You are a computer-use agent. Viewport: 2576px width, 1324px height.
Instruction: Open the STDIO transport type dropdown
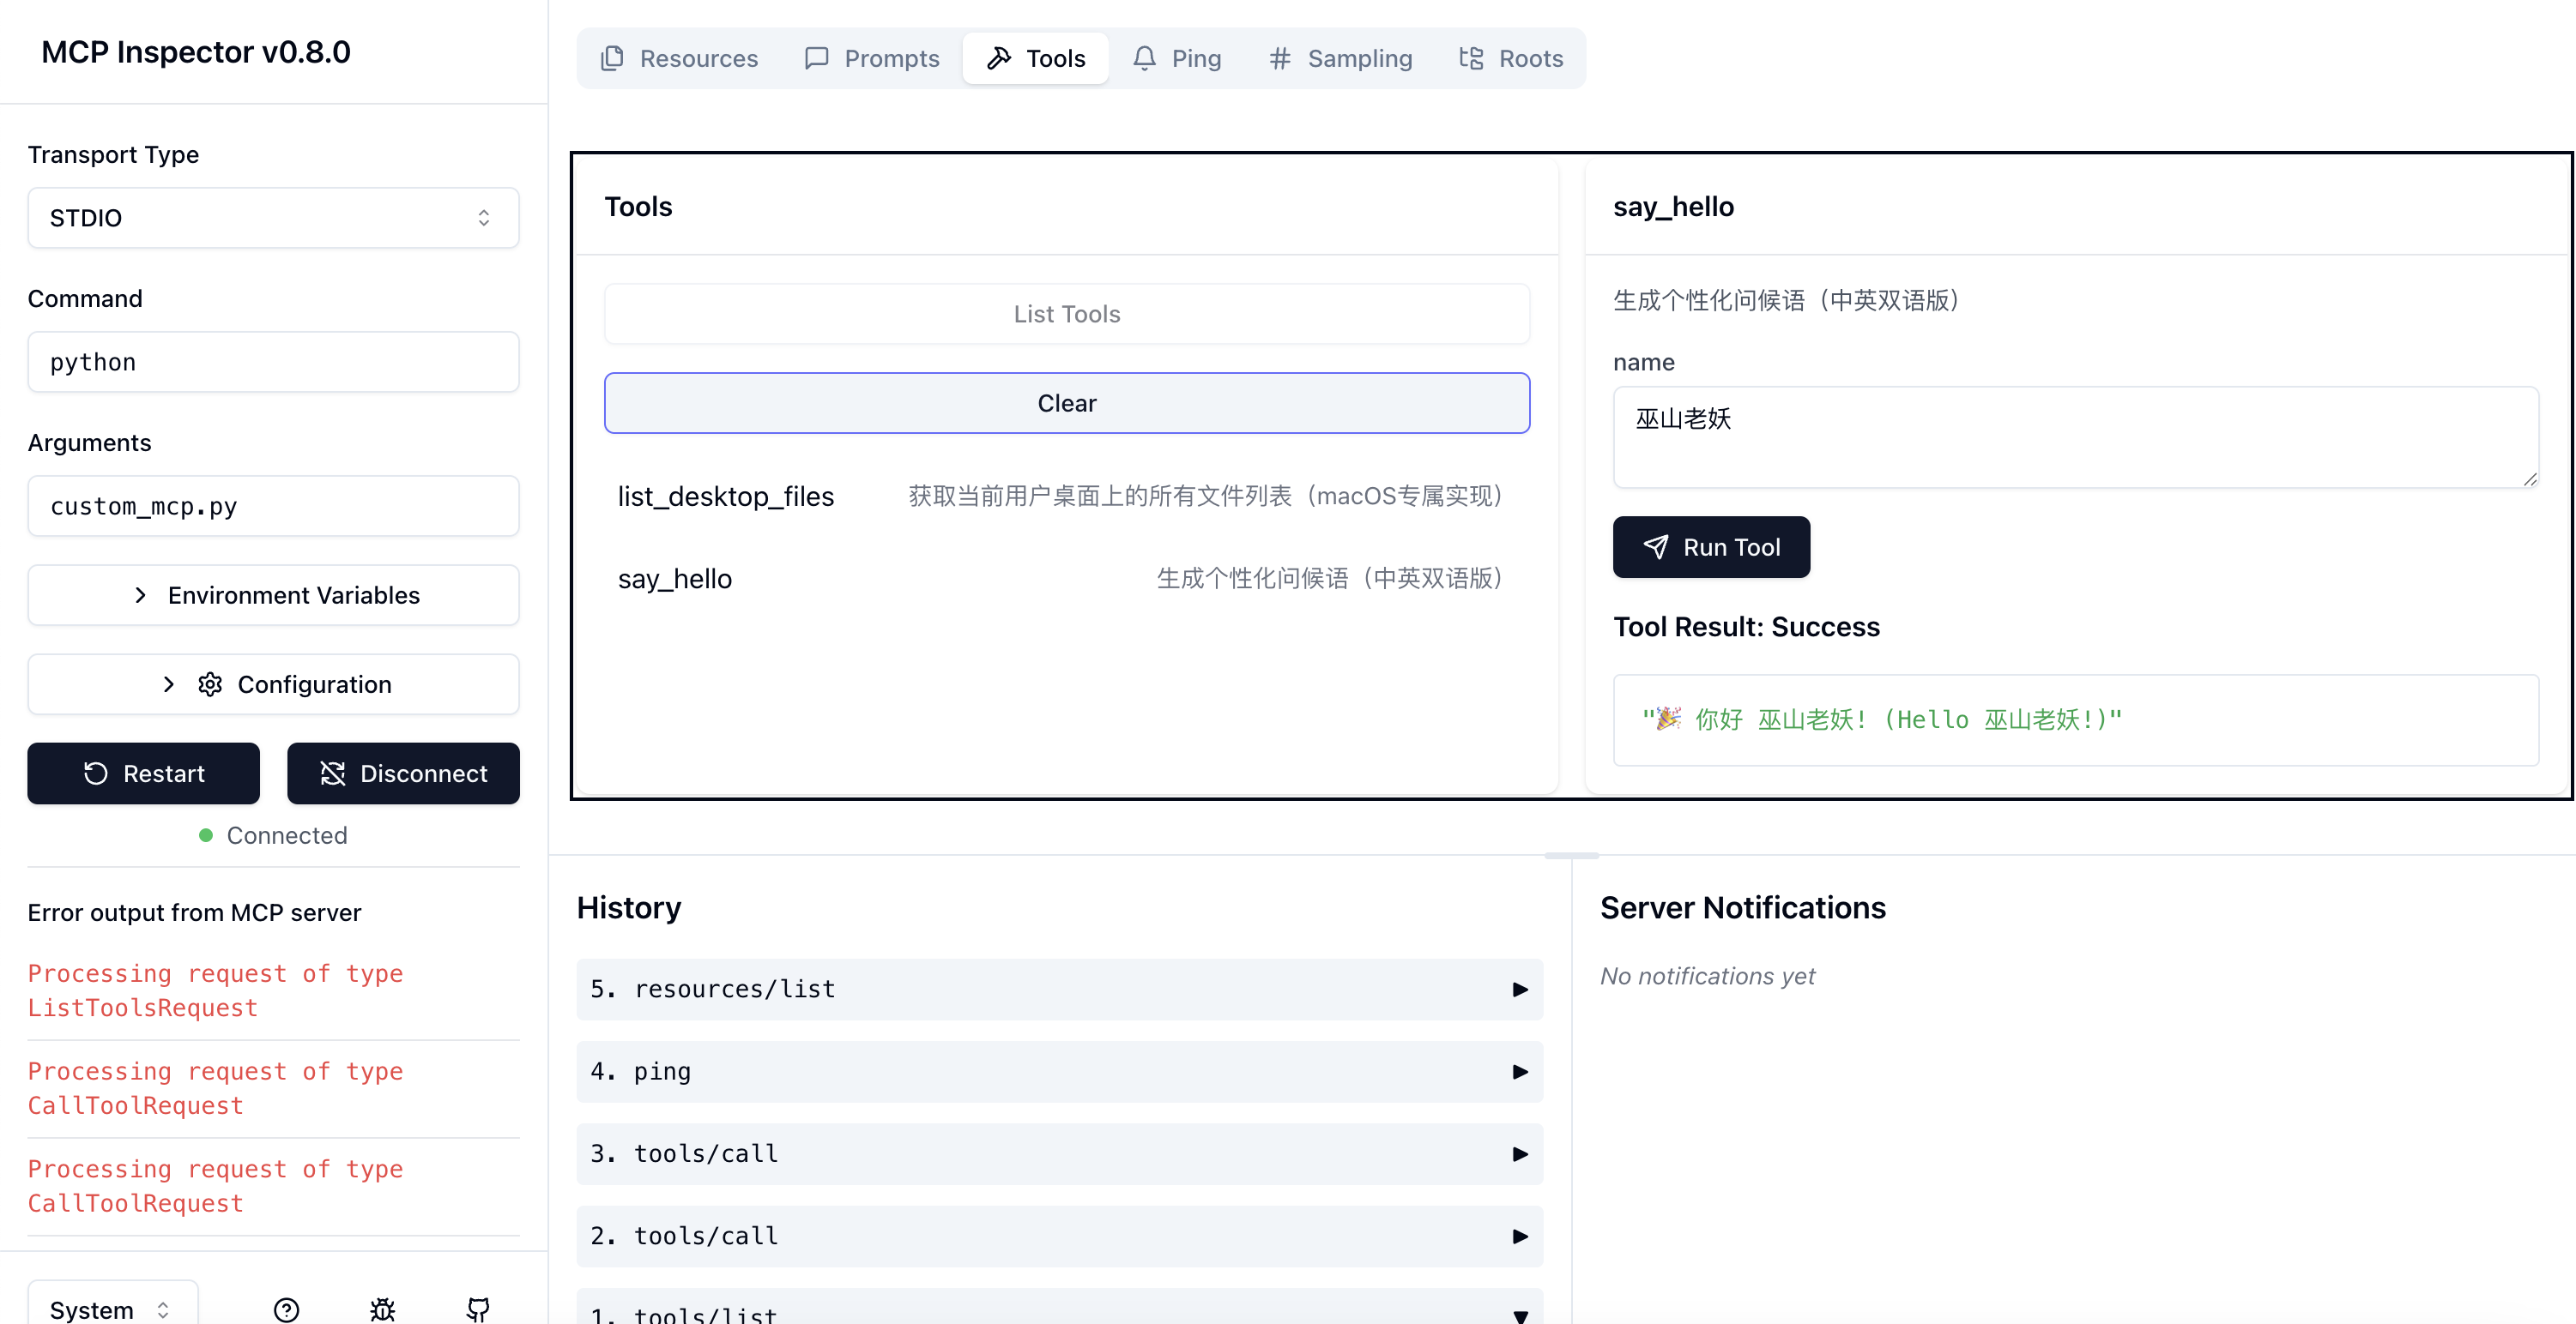click(273, 218)
